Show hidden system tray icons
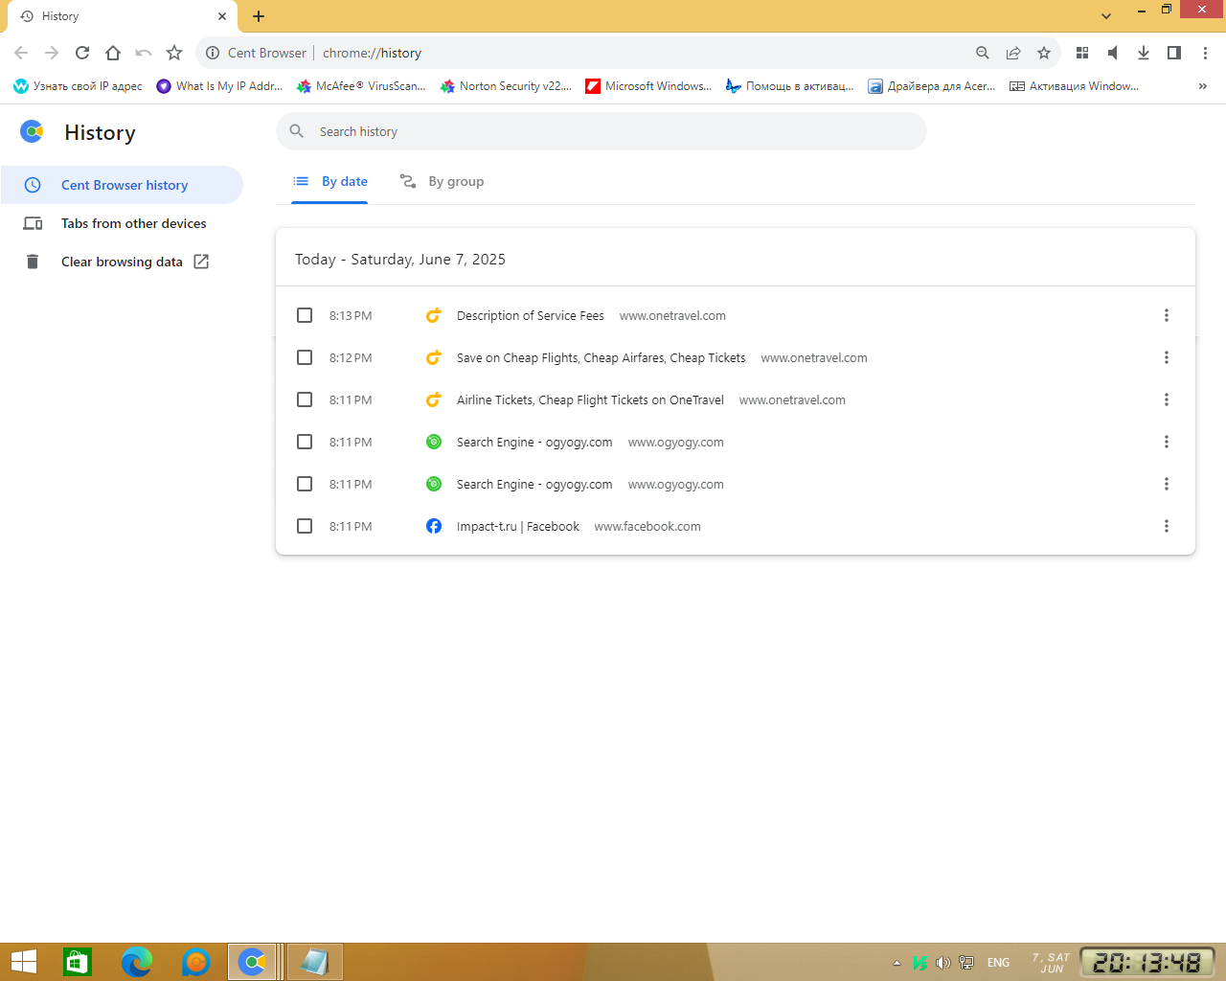1226x981 pixels. pos(897,963)
